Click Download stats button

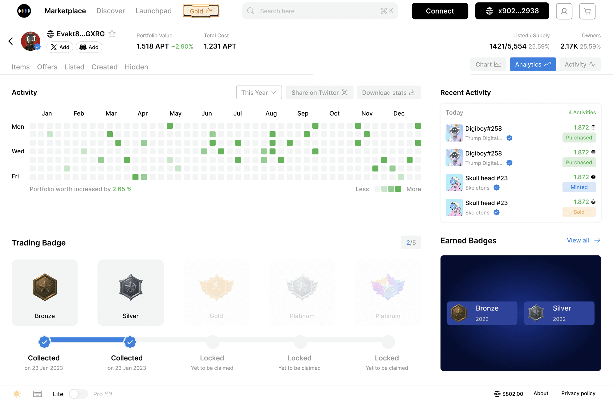tap(389, 93)
